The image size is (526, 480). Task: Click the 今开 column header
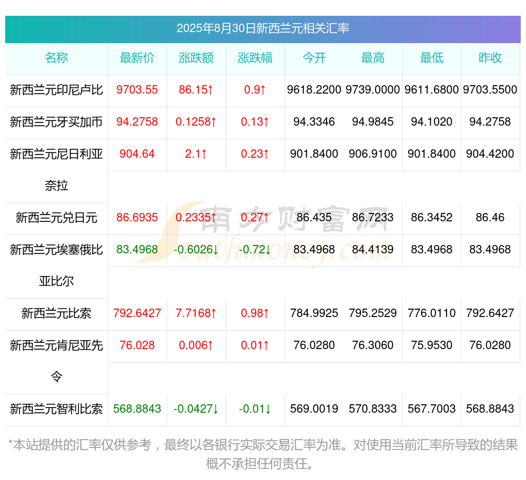coord(314,58)
